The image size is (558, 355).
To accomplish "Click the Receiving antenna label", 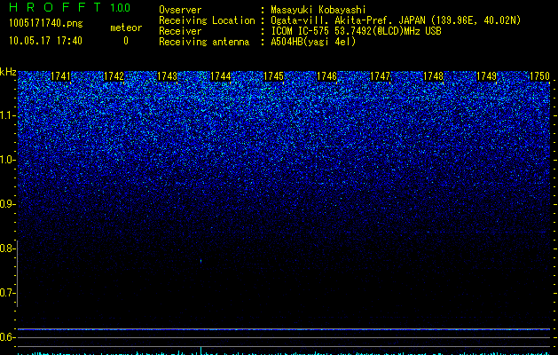I will tap(204, 42).
